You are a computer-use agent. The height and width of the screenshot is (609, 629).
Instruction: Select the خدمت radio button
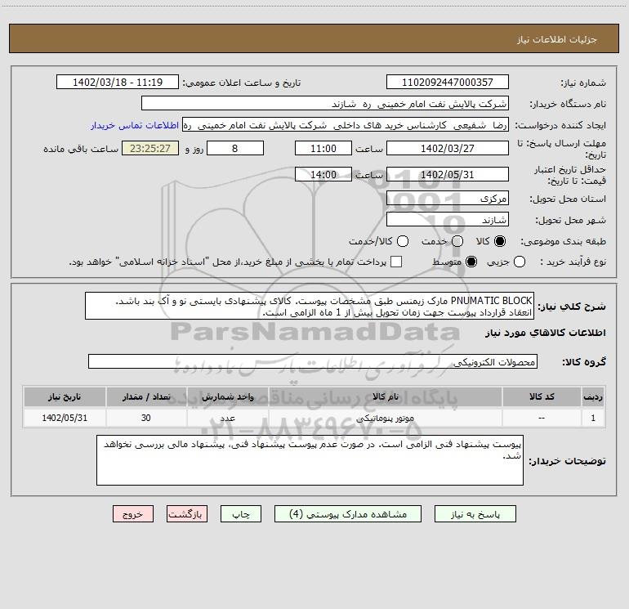click(x=457, y=241)
